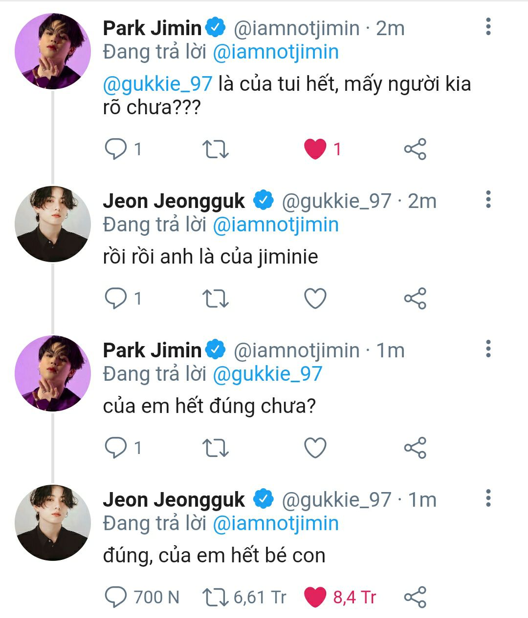Open Park Jimin's avatar on the first tweet
The image size is (528, 618).
click(53, 51)
